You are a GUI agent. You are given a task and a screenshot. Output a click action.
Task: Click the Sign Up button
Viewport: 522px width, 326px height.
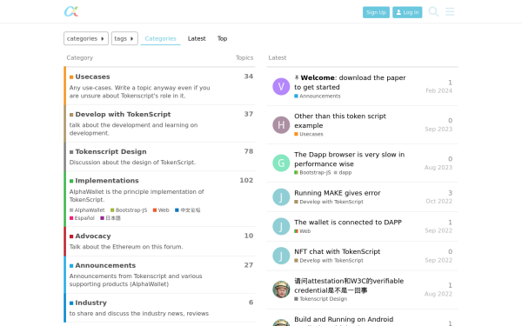point(376,12)
